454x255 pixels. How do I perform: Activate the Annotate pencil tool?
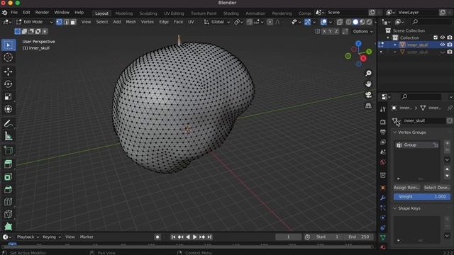coord(9,123)
